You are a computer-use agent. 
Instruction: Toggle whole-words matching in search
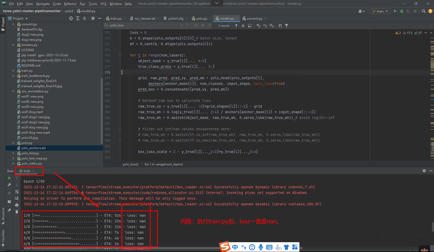click(x=203, y=25)
